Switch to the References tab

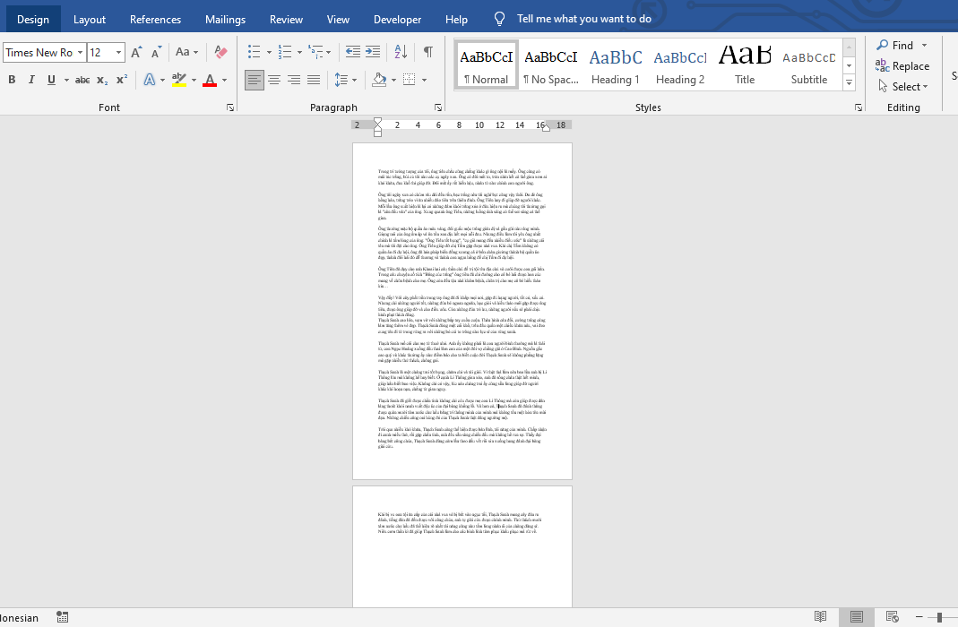[x=155, y=19]
